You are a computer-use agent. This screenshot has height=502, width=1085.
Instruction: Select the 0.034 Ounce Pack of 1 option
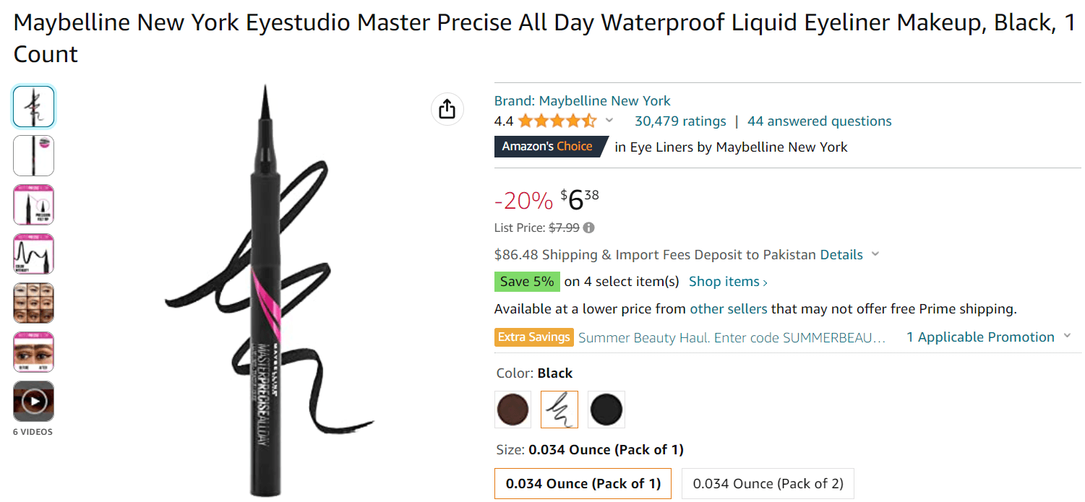583,484
